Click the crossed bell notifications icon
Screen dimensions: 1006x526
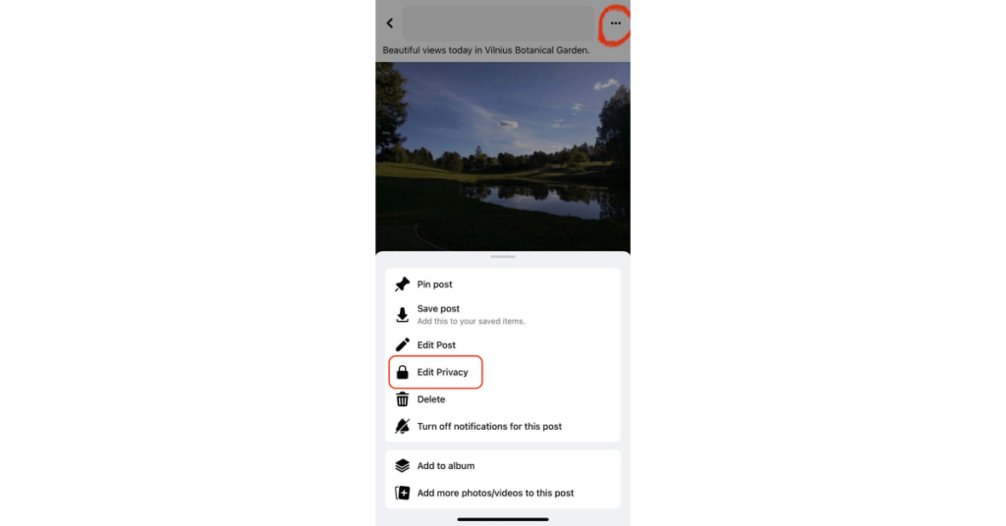tap(402, 426)
